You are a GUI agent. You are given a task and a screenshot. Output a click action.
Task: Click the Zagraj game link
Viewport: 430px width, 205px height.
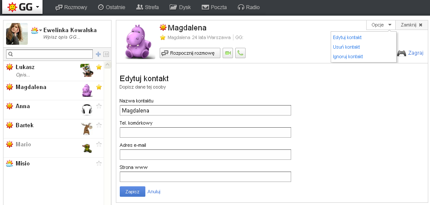(x=416, y=53)
